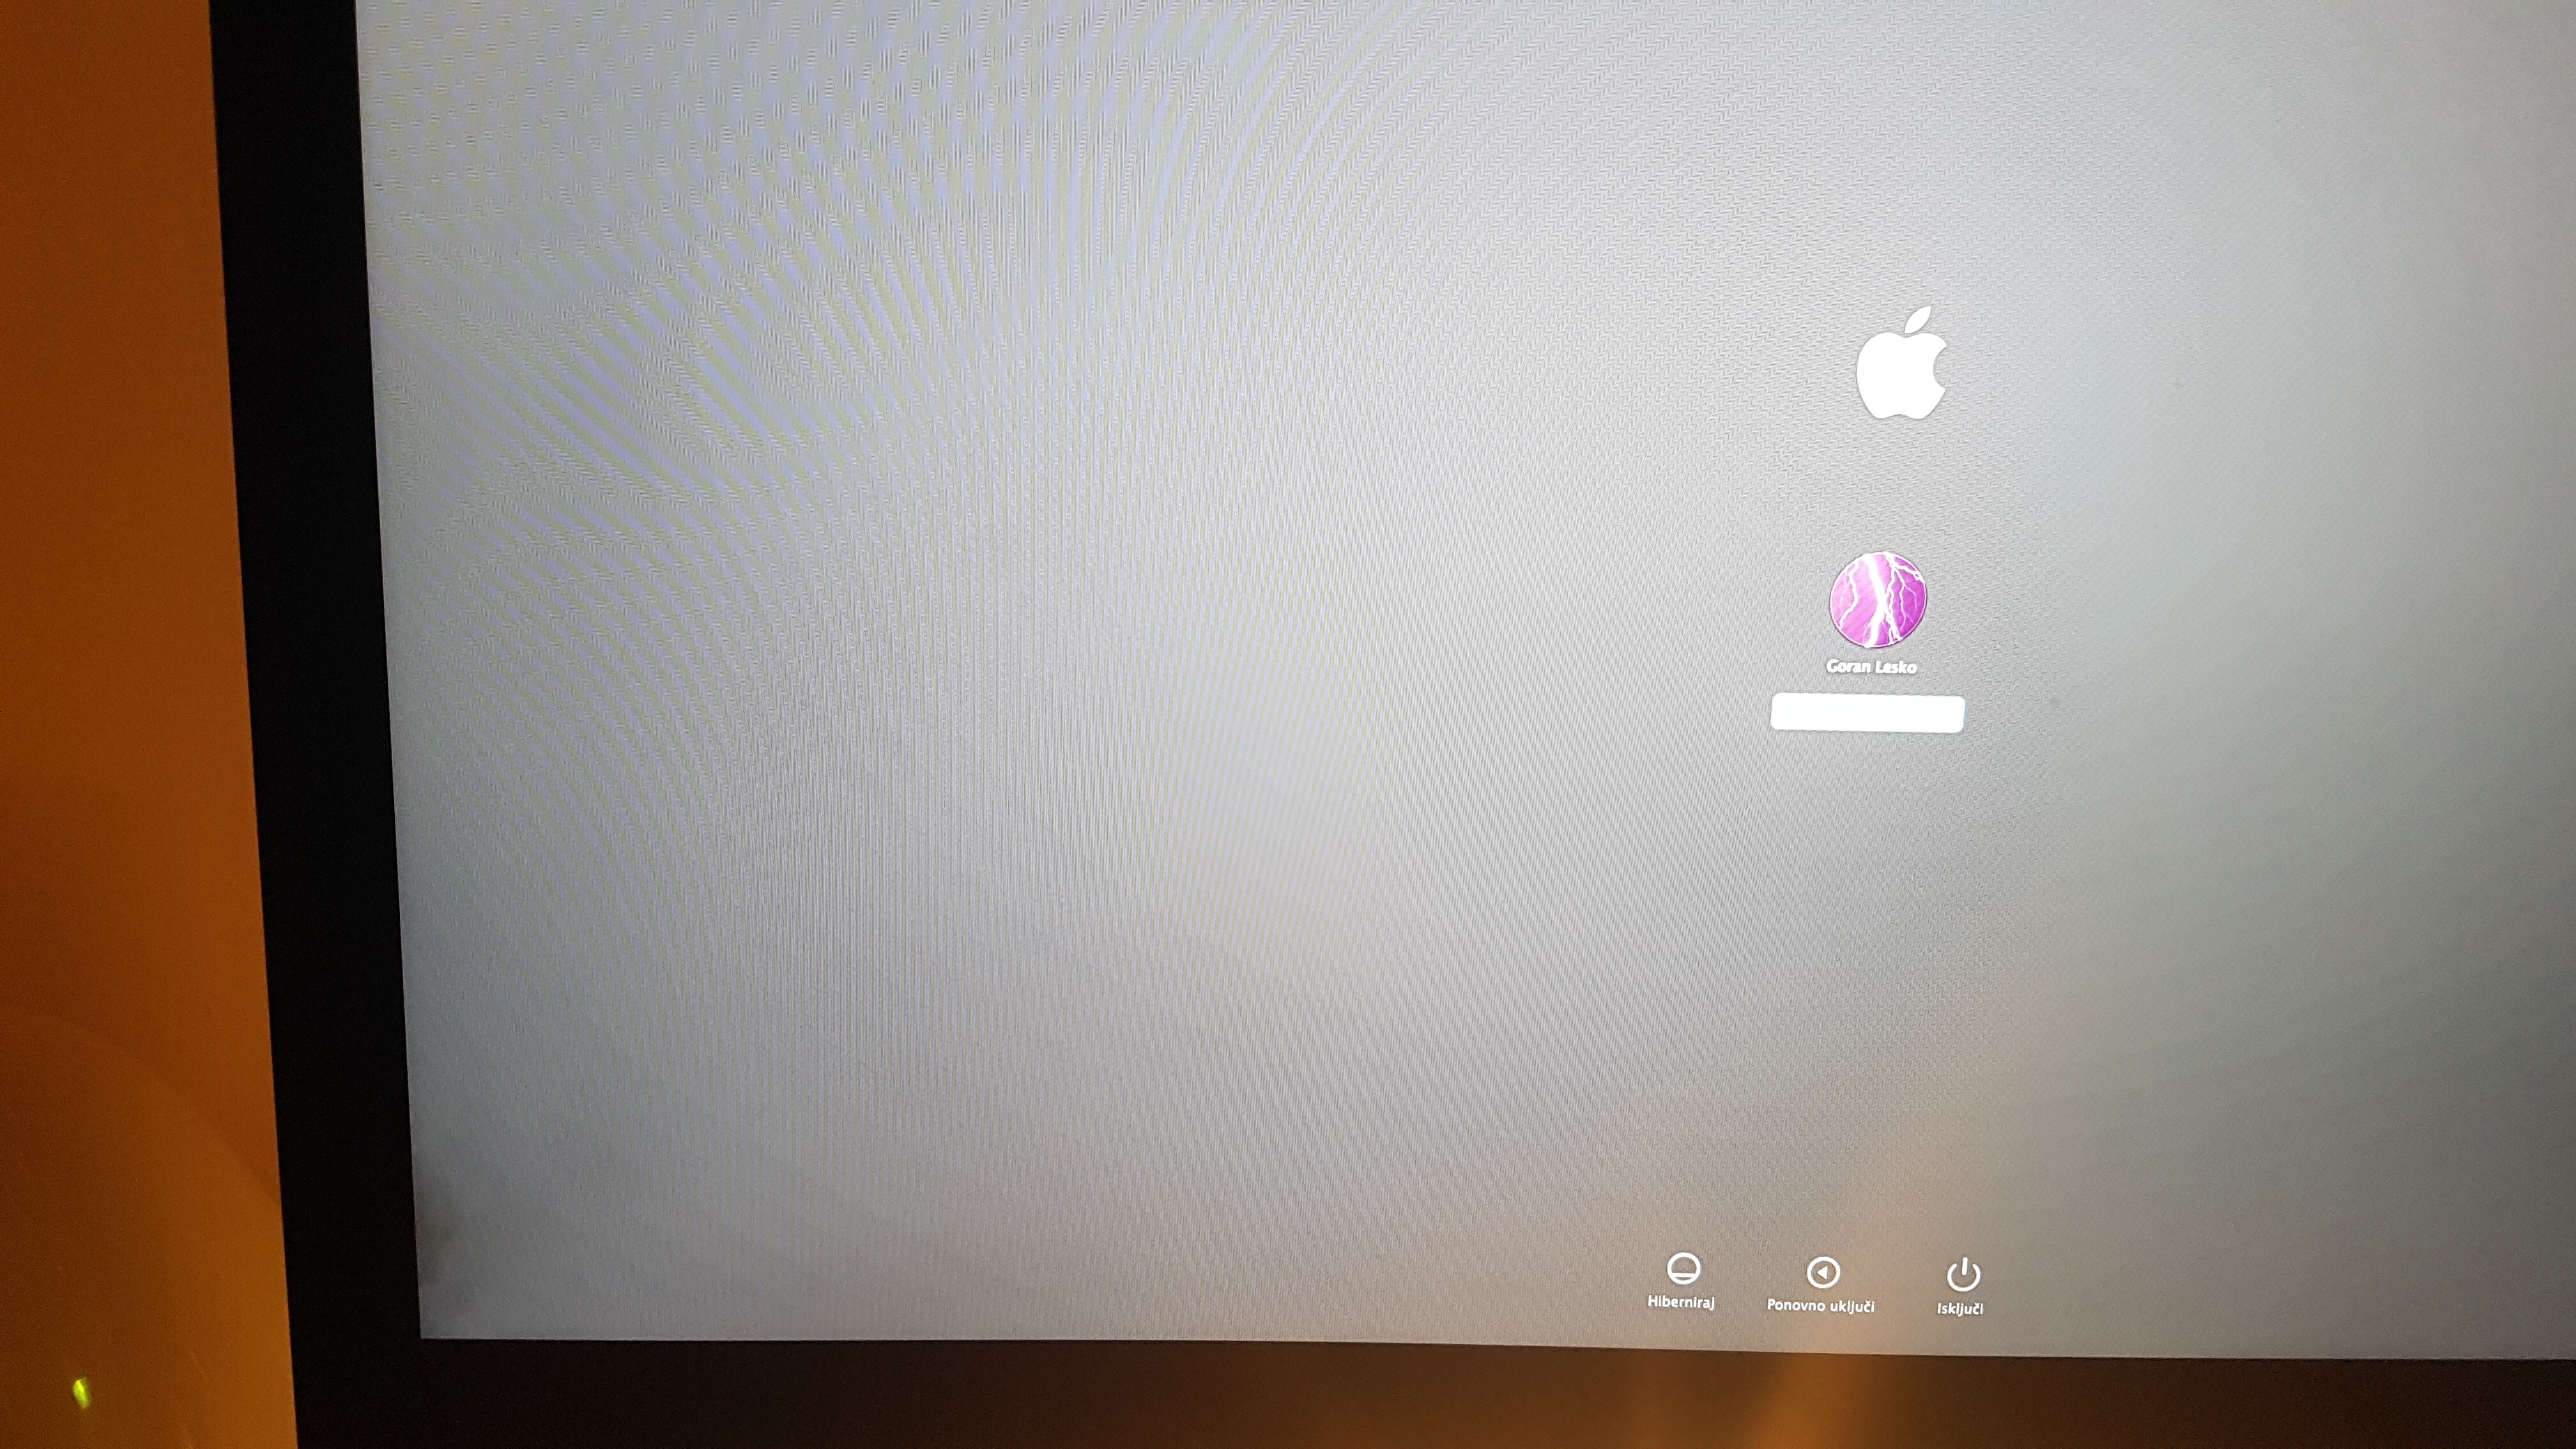2576x1449 pixels.
Task: Click the Hiberniraj sleep icon
Action: [x=1683, y=1268]
